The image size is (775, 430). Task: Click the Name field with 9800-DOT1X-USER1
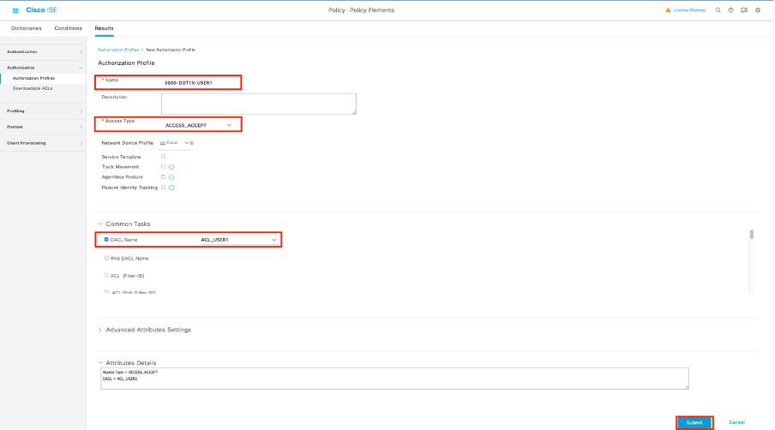point(200,83)
